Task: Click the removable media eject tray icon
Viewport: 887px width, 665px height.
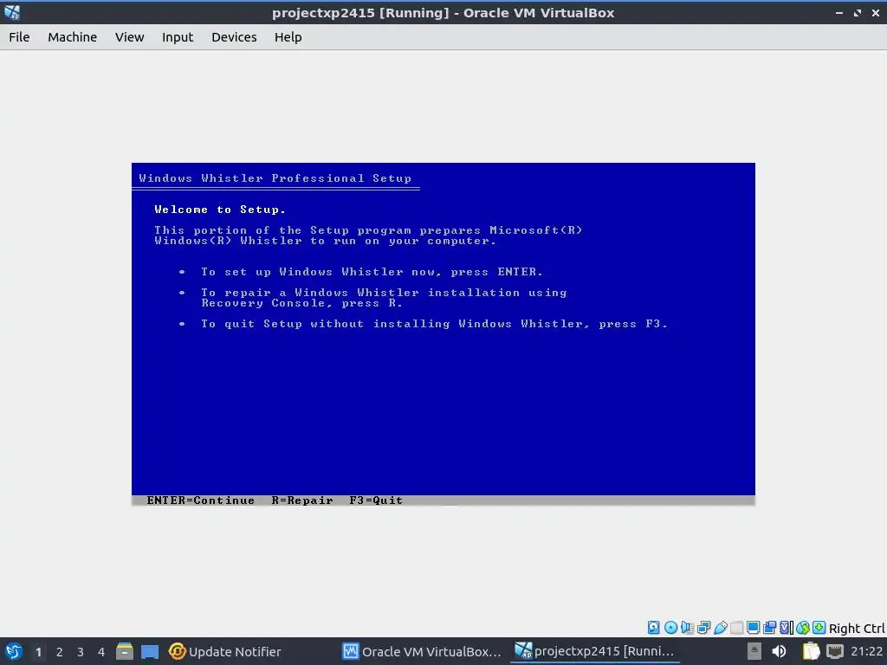Action: point(754,651)
